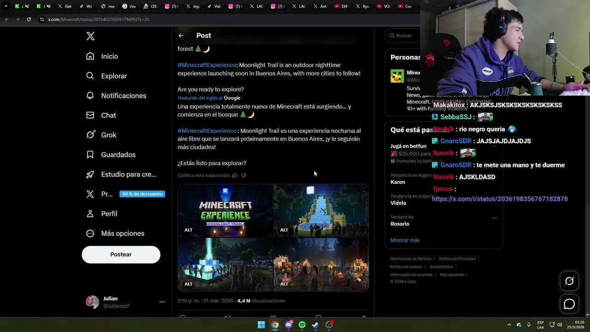The image size is (590, 332).
Task: Open the Videla trend
Action: point(398,203)
